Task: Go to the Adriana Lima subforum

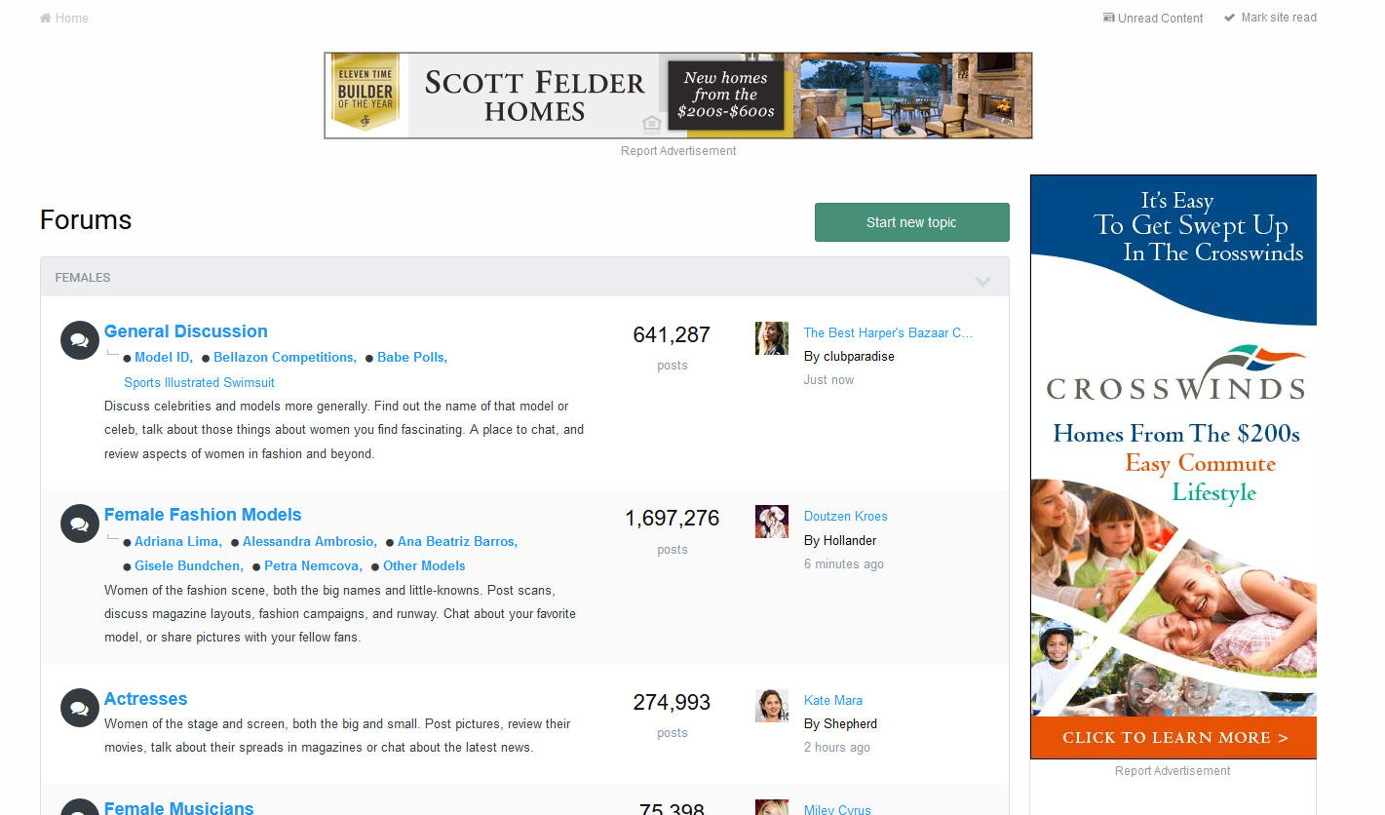Action: tap(177, 541)
